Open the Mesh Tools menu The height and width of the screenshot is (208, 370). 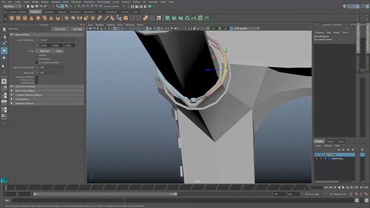pyautogui.click(x=89, y=2)
